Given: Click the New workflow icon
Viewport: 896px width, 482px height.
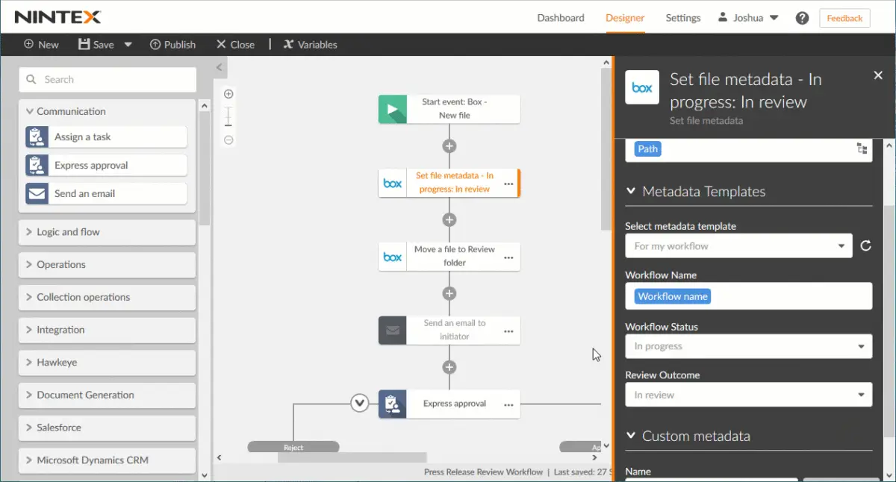Looking at the screenshot, I should [29, 44].
